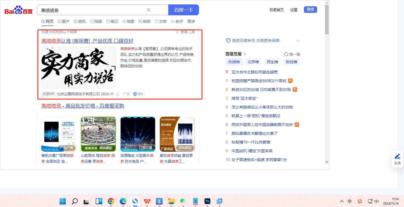The height and width of the screenshot is (207, 404).
Task: Click the 山韵园林 程控喷泉 product link
Action: pyautogui.click(x=98, y=158)
